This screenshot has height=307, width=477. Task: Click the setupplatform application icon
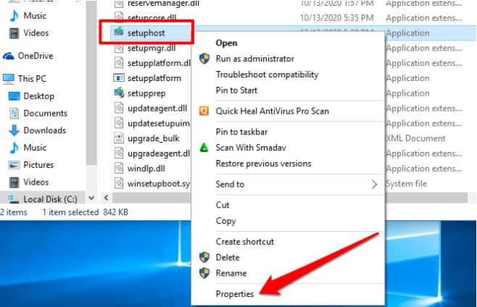[x=119, y=77]
